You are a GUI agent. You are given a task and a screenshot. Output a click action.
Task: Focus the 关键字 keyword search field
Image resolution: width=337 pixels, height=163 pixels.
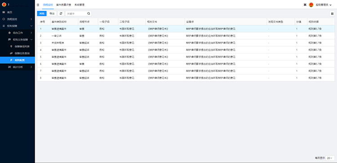coord(76,13)
